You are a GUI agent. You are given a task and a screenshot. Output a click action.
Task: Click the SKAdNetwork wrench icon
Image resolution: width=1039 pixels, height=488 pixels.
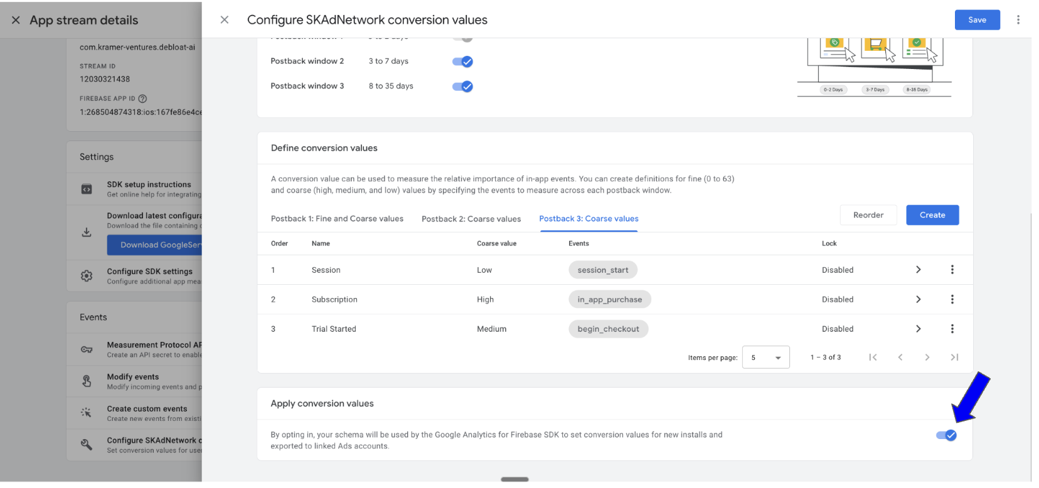[x=87, y=445]
